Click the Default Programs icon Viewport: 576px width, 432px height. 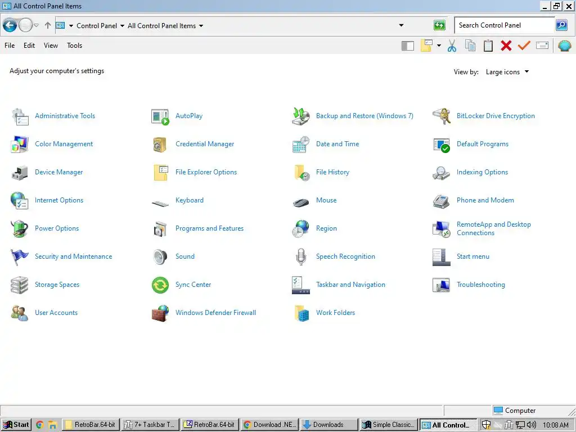coord(442,145)
